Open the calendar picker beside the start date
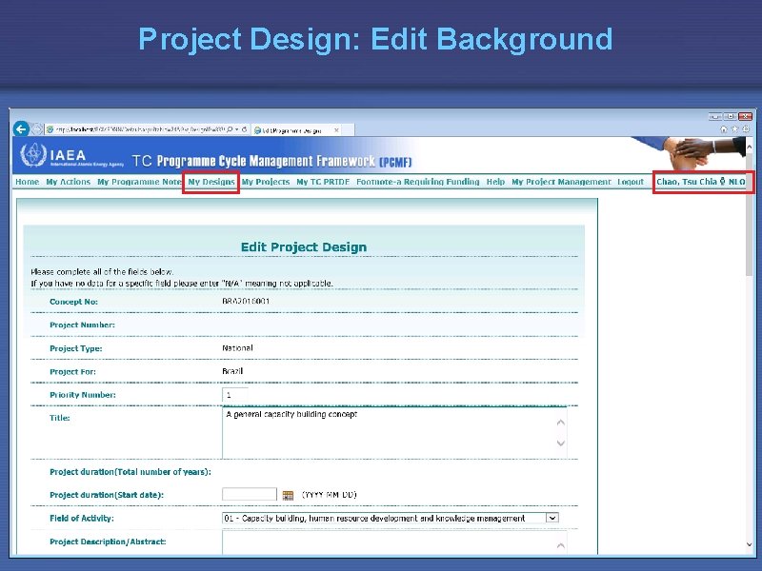 coord(286,494)
